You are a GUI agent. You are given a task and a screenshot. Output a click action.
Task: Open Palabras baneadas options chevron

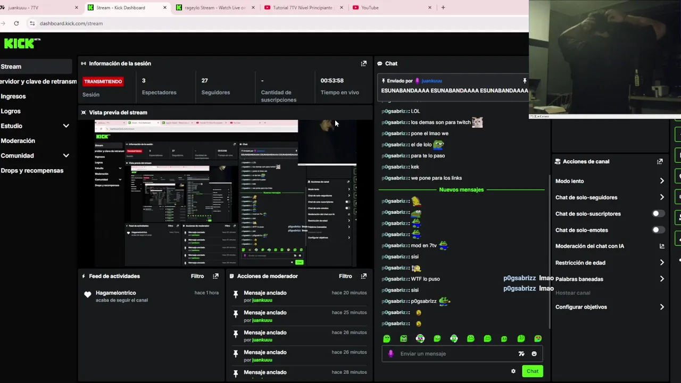click(662, 279)
